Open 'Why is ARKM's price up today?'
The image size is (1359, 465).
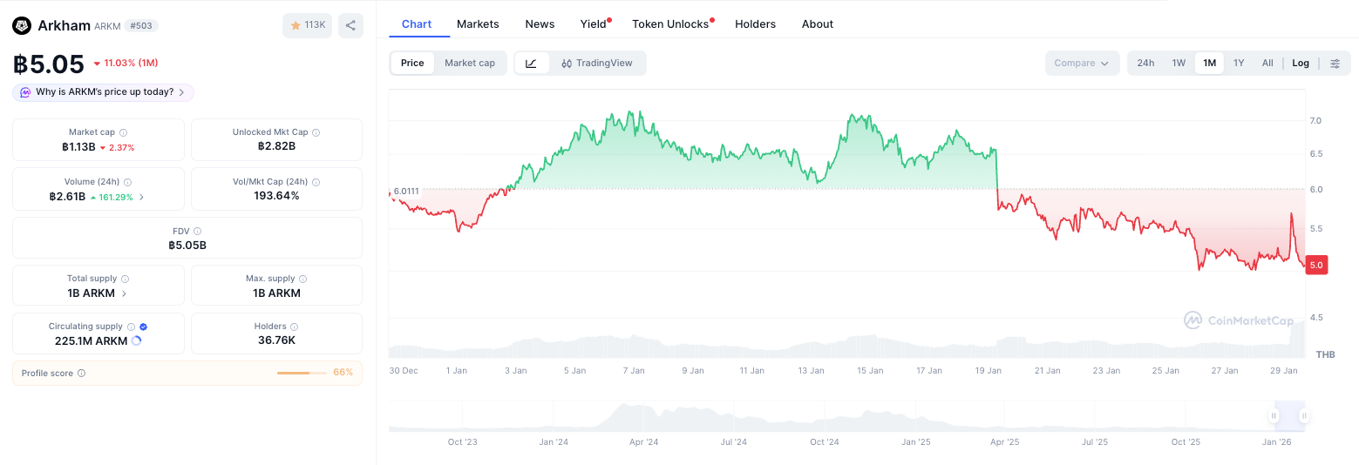point(103,92)
